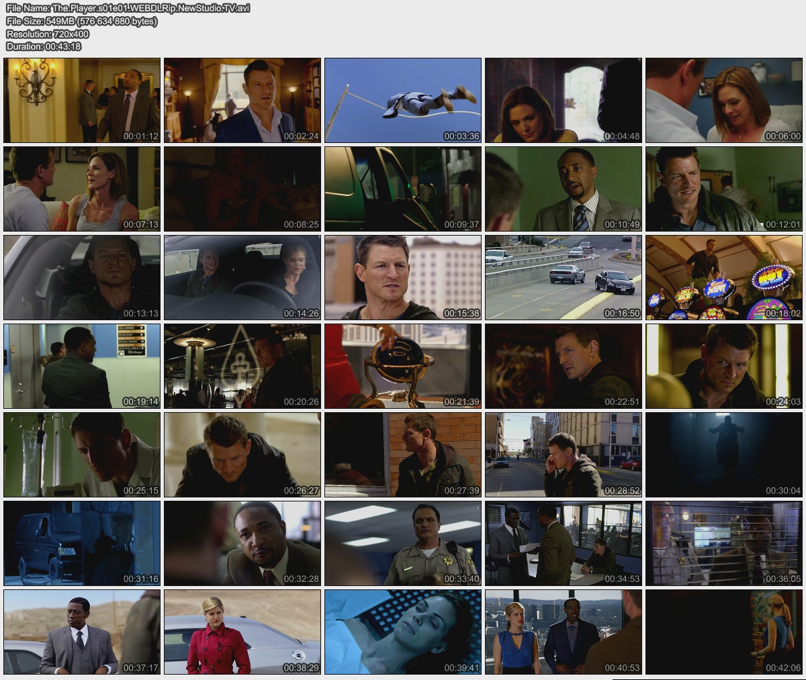The width and height of the screenshot is (806, 680).
Task: Click the thumbnail timestamped 00:39:41
Action: pos(403,632)
